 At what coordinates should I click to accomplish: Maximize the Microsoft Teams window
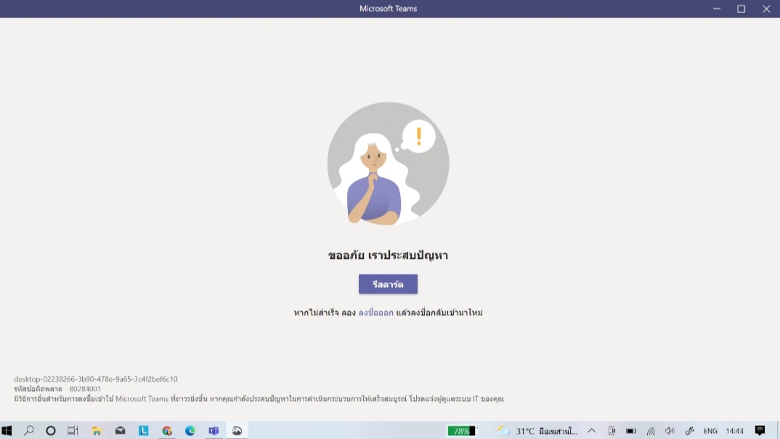point(742,9)
